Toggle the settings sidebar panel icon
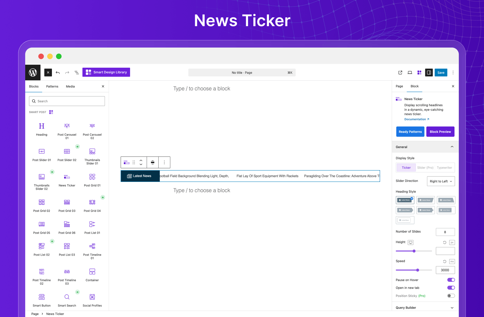The image size is (484, 317). click(x=429, y=72)
